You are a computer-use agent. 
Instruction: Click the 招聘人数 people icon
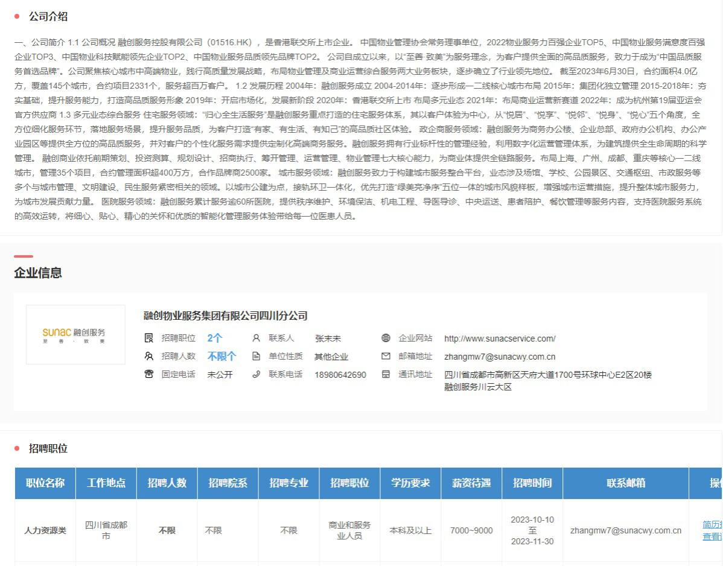point(148,356)
